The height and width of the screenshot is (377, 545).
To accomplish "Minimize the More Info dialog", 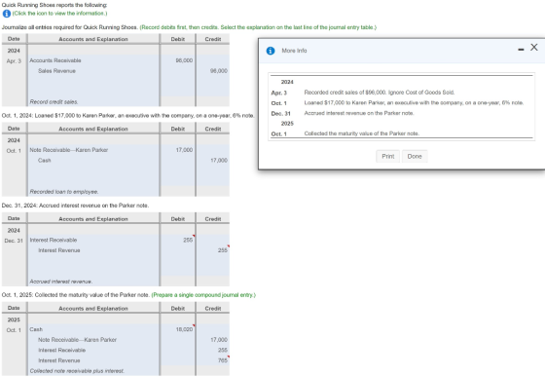I will pyautogui.click(x=521, y=50).
